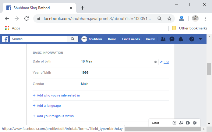Open the Chrome three-dot menu
Viewport: 212px width, 132px height.
[205, 19]
